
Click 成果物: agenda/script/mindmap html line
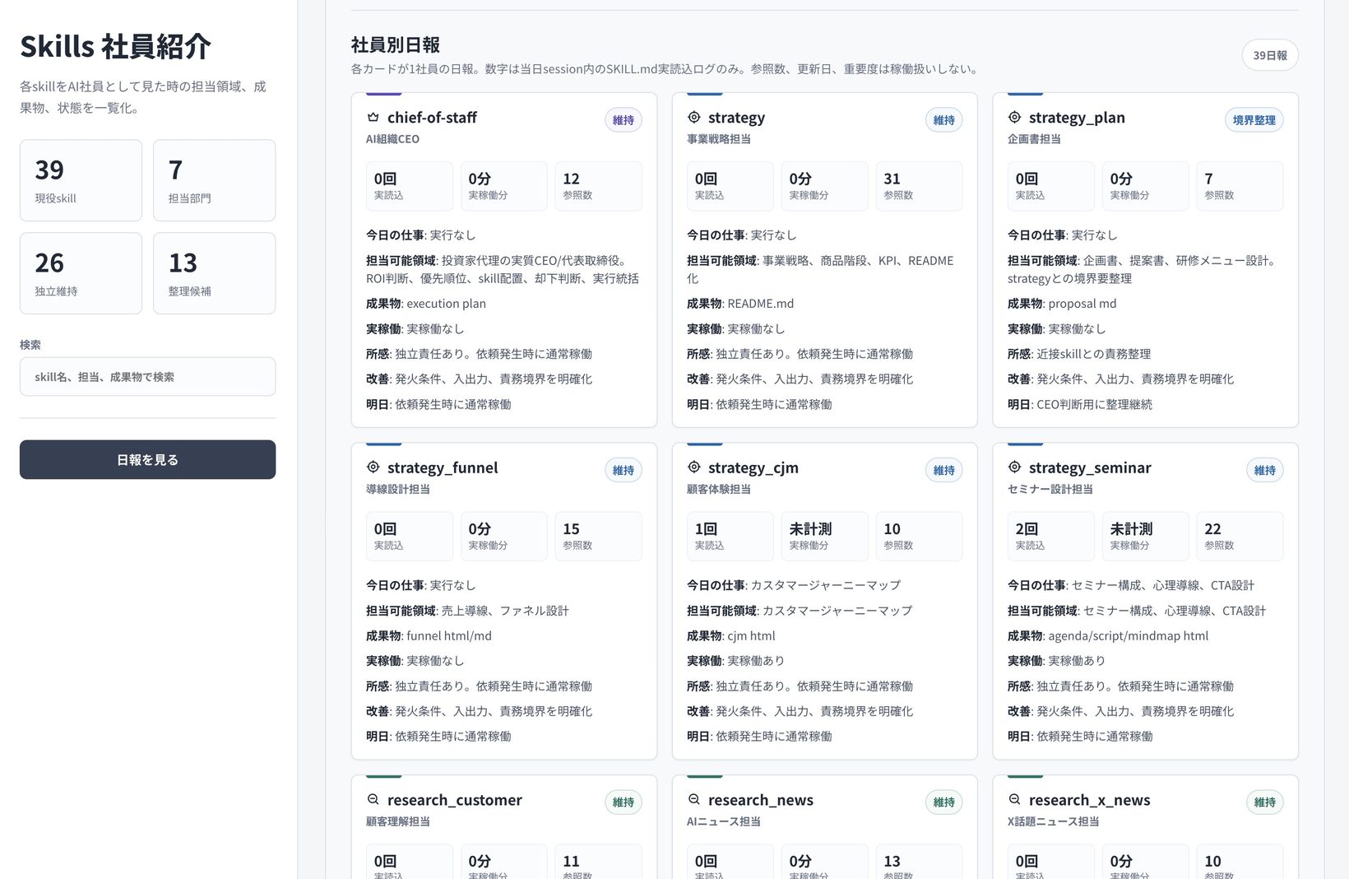(1108, 636)
